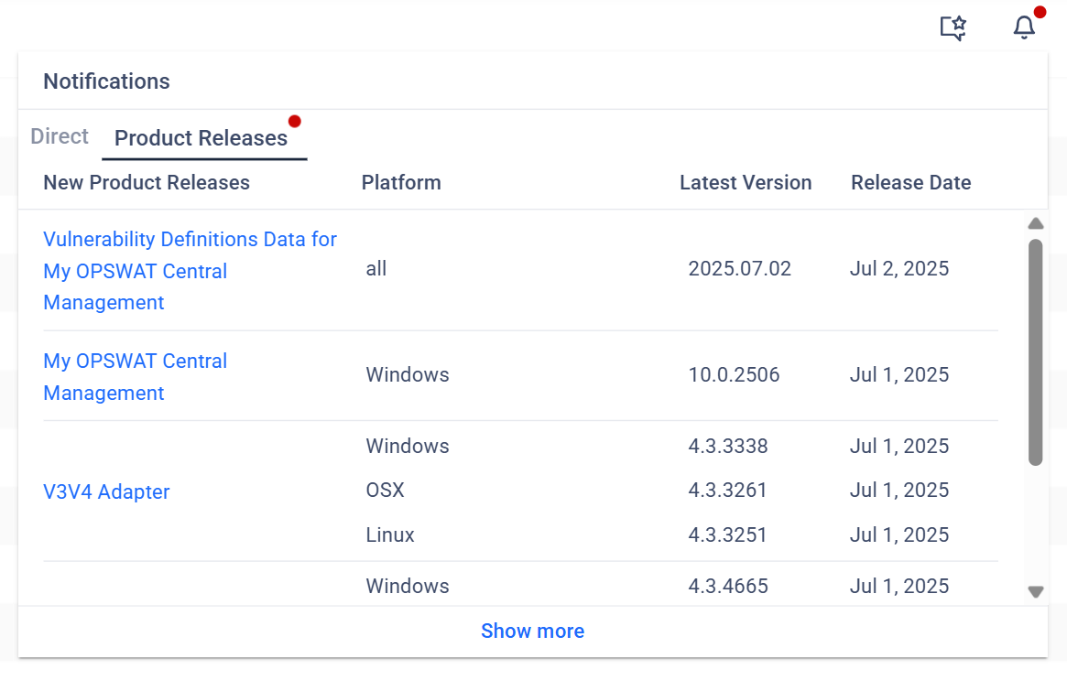The image size is (1067, 680).
Task: Open Vulnerability Definitions Data for My OPSWAT link
Action: pyautogui.click(x=190, y=271)
